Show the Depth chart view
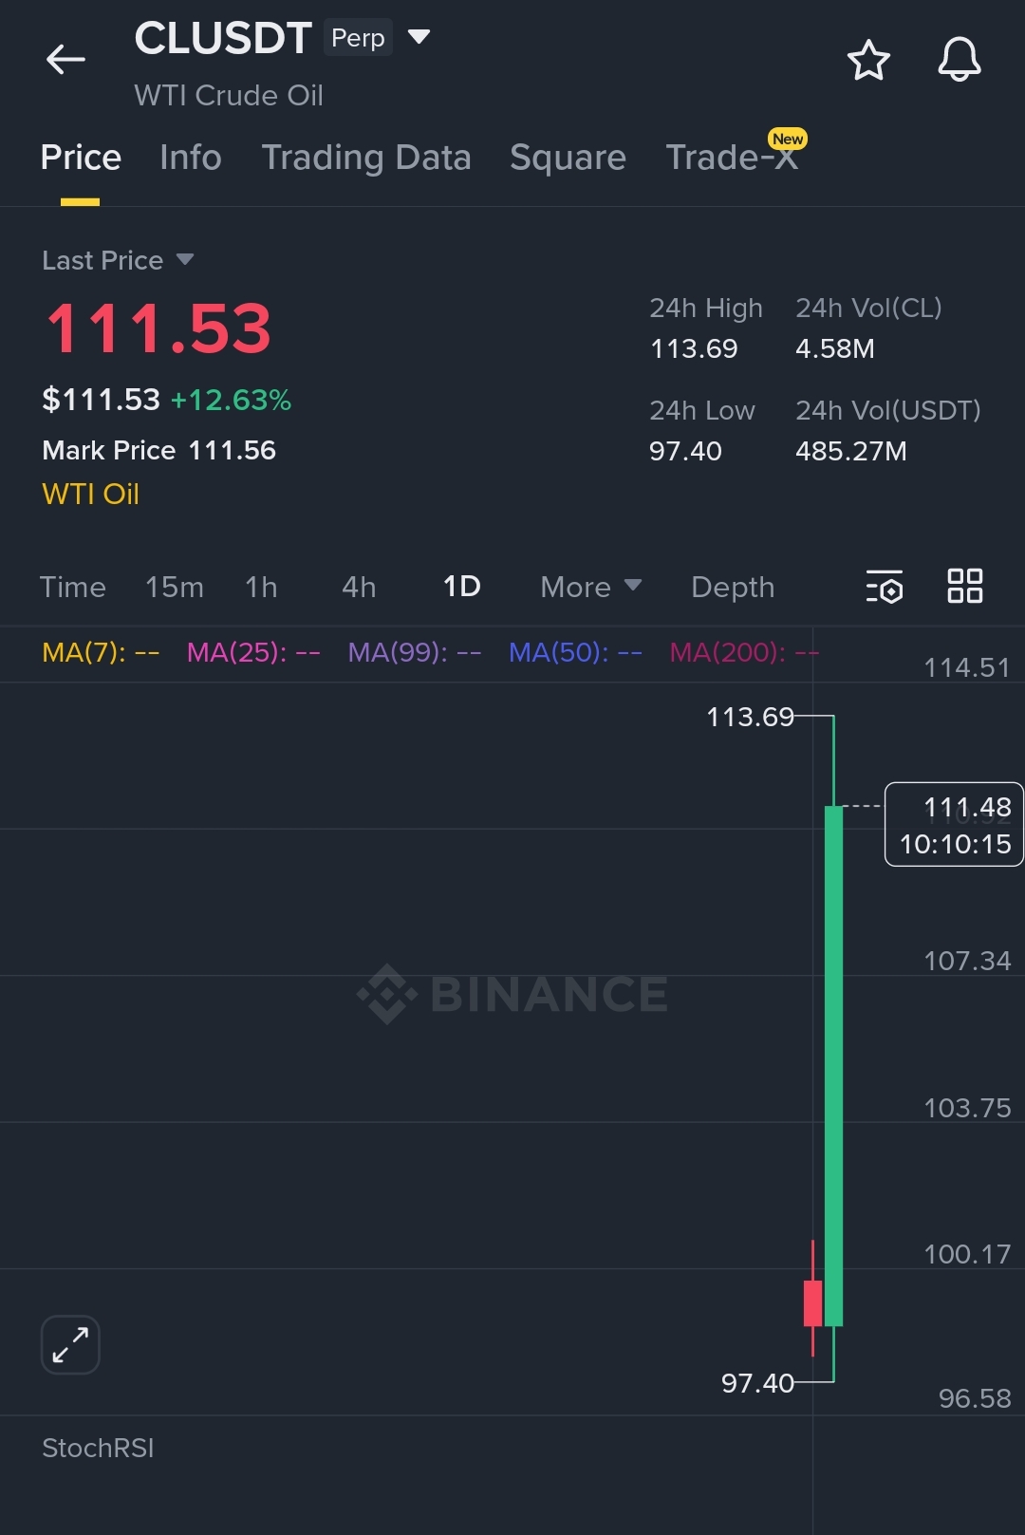The height and width of the screenshot is (1535, 1025). click(x=733, y=588)
